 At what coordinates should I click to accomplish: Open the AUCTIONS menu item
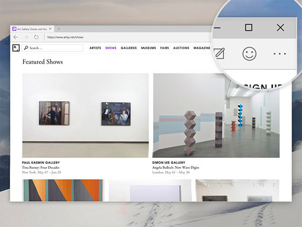[x=181, y=48]
